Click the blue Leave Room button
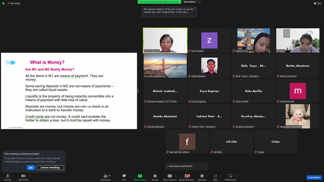Viewport: 324px width, 182px height. (x=314, y=177)
